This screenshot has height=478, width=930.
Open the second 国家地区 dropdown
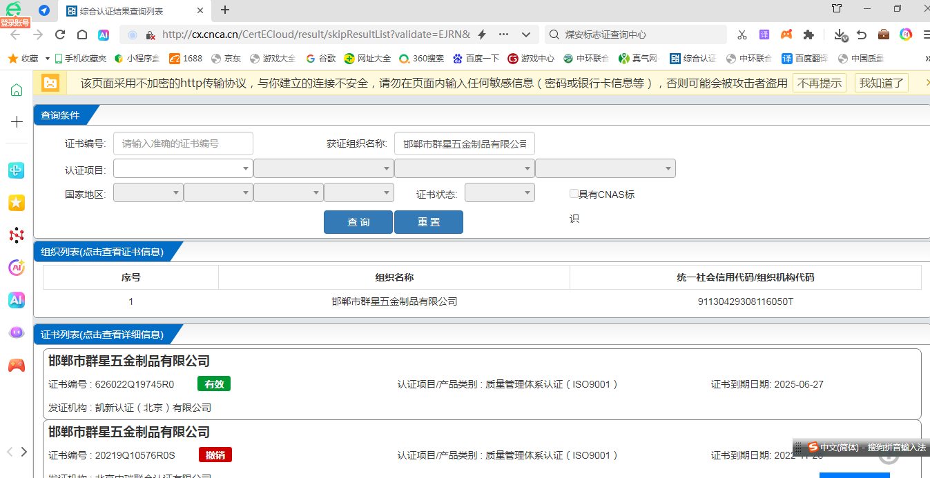click(218, 192)
